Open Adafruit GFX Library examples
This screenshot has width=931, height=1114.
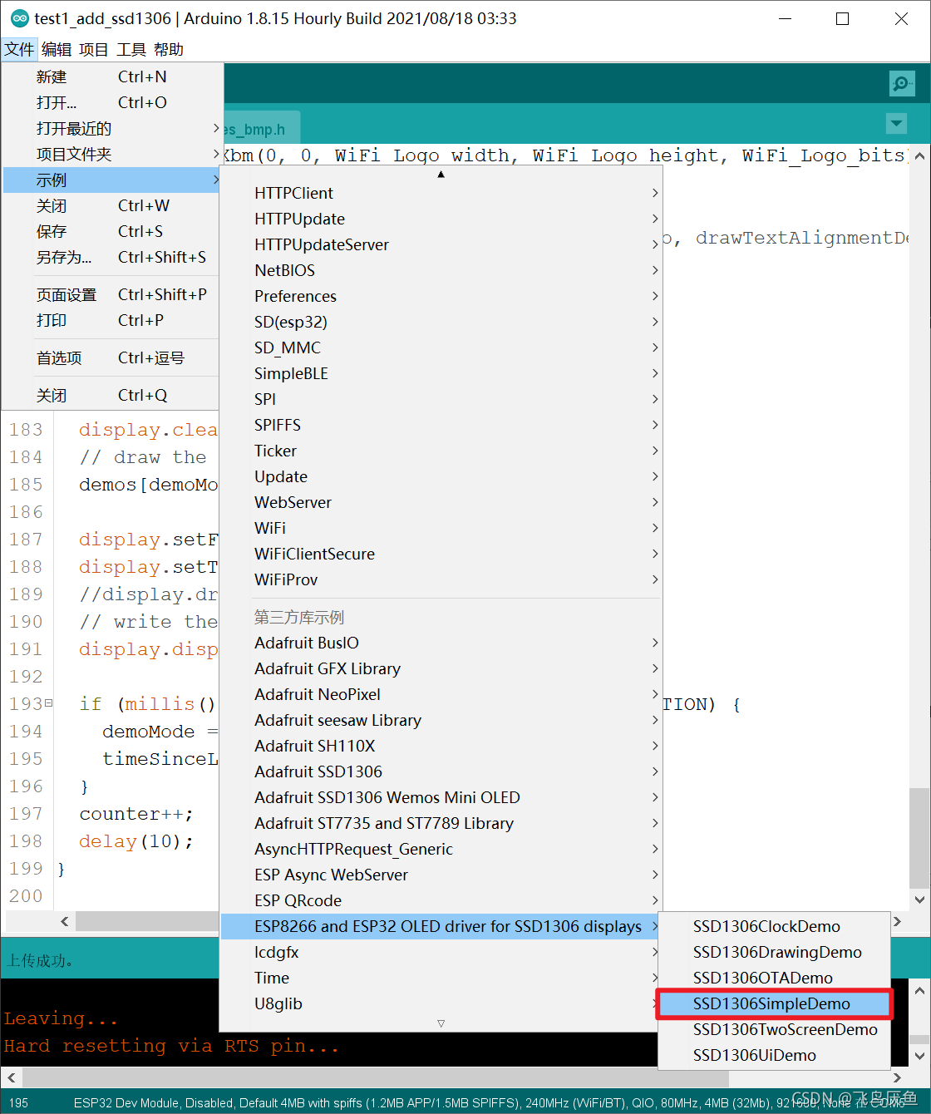(x=441, y=668)
